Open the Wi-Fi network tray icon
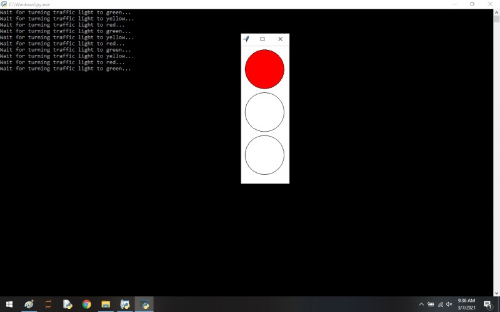The width and height of the screenshot is (500, 312). (441, 305)
